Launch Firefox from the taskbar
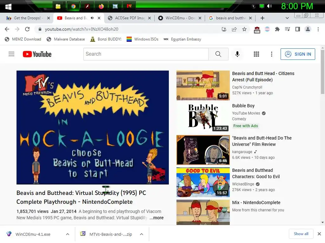The image size is (325, 243). coord(101,6)
